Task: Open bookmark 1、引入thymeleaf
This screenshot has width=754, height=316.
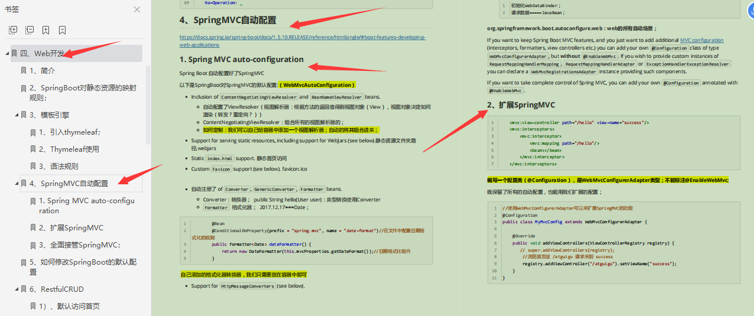Action: (70, 132)
